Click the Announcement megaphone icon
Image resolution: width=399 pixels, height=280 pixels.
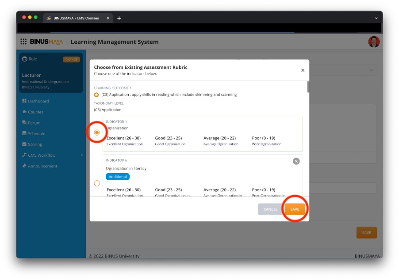coord(24,166)
